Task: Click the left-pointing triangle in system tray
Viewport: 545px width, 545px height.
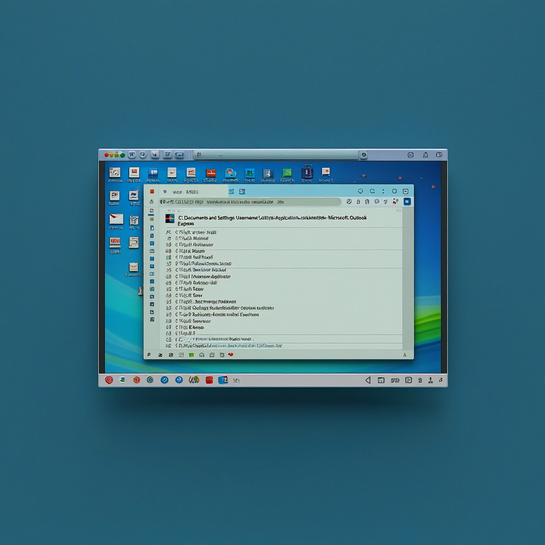Action: 368,380
